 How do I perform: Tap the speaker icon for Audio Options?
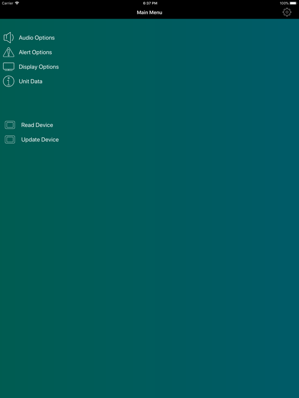9,37
